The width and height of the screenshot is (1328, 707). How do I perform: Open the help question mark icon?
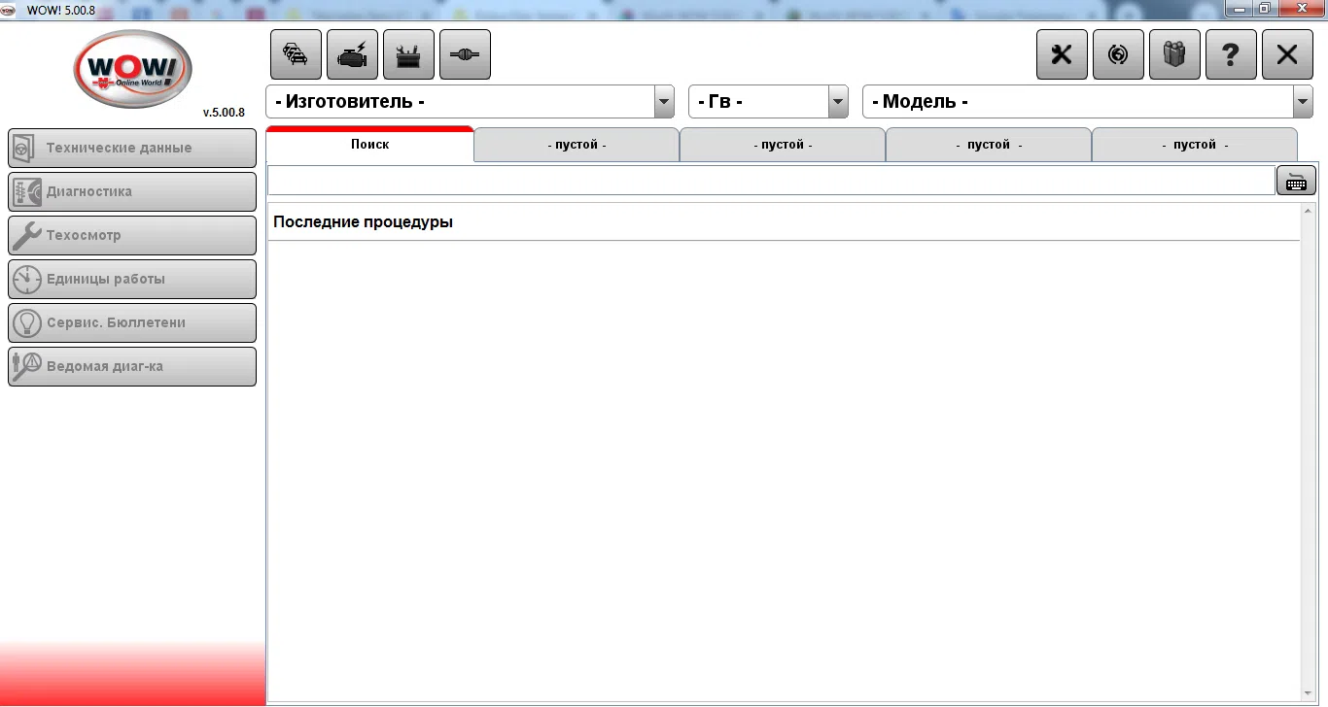click(1231, 54)
